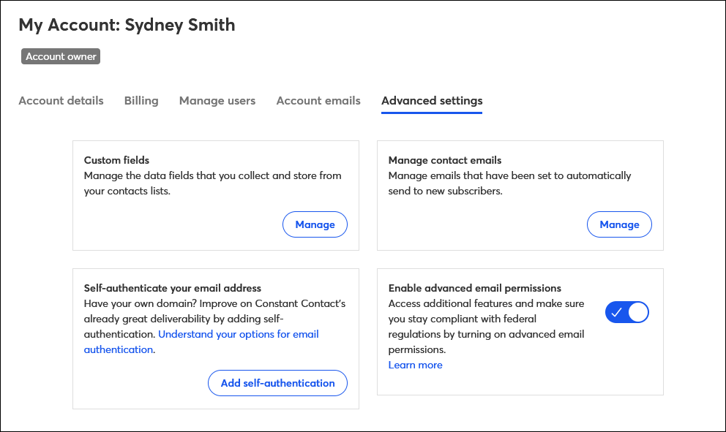Go to the Account emails tab
The width and height of the screenshot is (726, 432).
click(x=318, y=100)
